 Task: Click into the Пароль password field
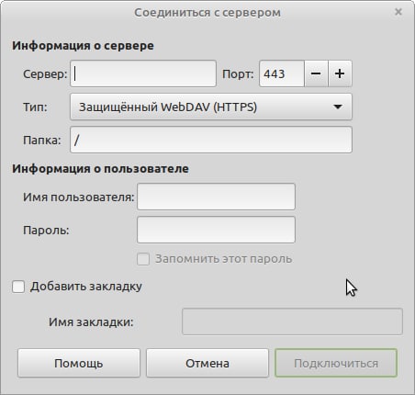pyautogui.click(x=216, y=230)
